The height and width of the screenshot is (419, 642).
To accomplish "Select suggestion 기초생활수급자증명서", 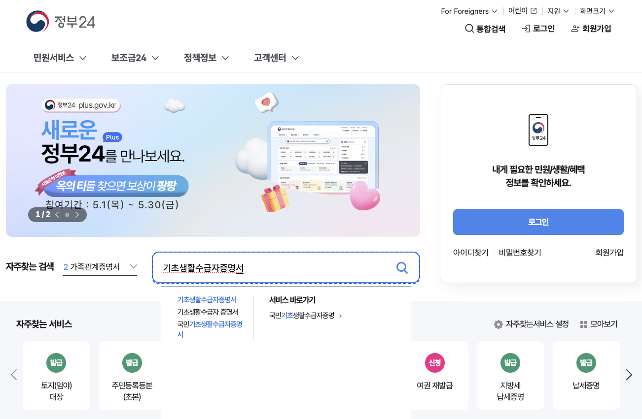I will click(x=207, y=299).
